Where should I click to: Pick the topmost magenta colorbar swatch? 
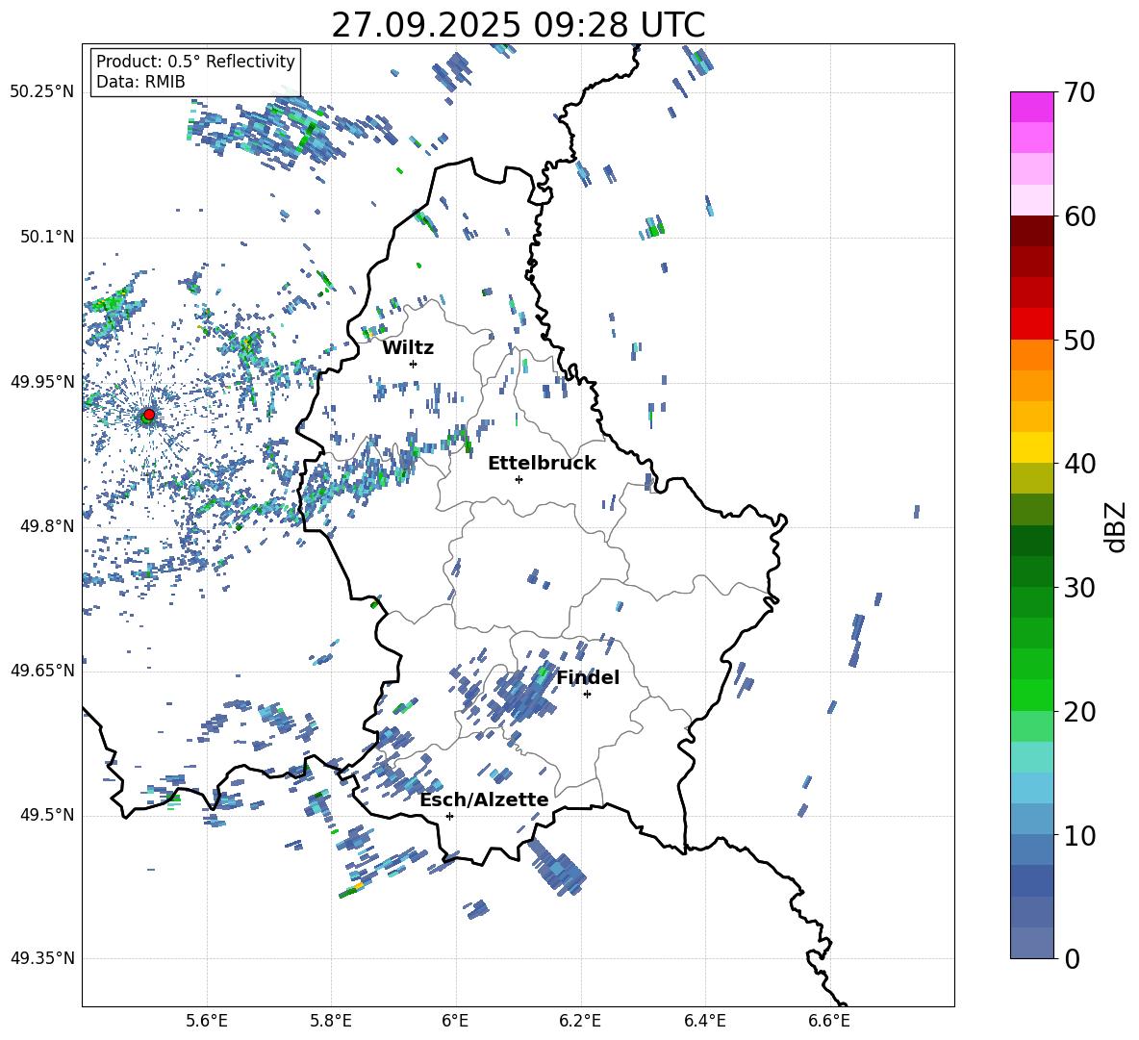pos(1031,107)
